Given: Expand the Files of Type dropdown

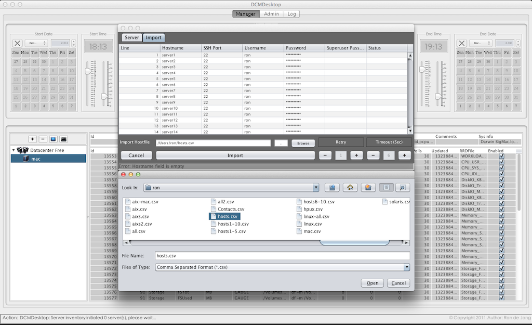Looking at the screenshot, I should [x=406, y=267].
